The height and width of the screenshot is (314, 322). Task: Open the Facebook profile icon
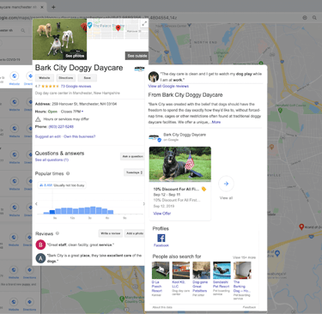coord(161,238)
